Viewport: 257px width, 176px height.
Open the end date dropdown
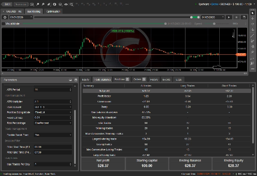213,17
